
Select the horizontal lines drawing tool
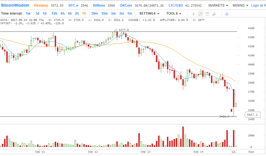pyautogui.click(x=207, y=13)
